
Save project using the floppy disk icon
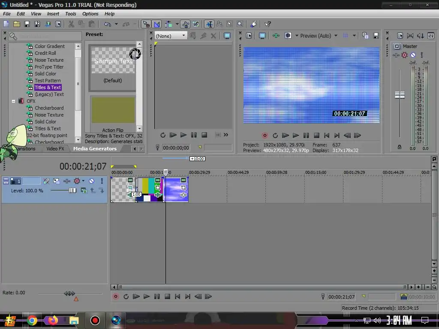pos(27,24)
